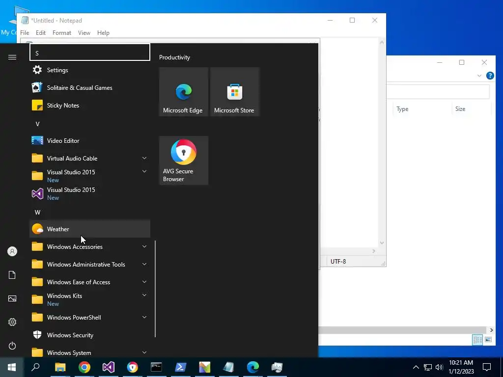
Task: Sort Explorer by Type column
Action: (x=422, y=109)
